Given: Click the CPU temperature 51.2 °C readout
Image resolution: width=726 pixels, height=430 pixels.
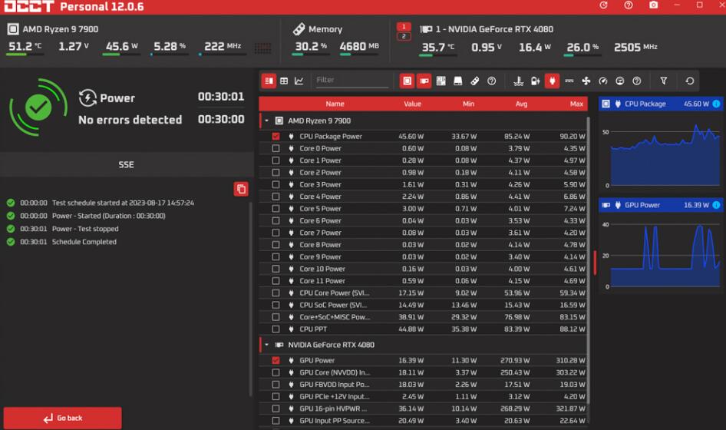Looking at the screenshot, I should (x=25, y=46).
